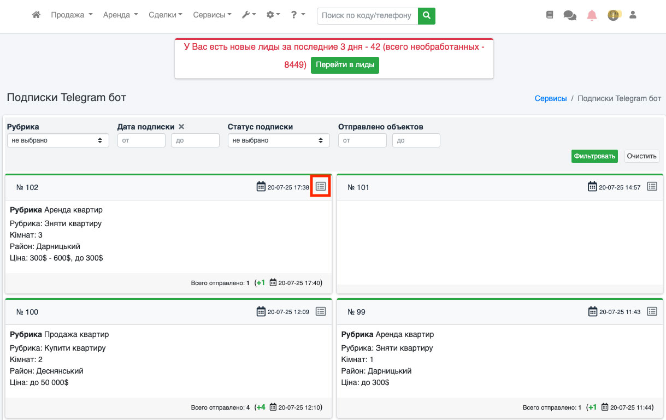The height and width of the screenshot is (420, 666).
Task: Click the round avatar badge icon
Action: pyautogui.click(x=614, y=15)
